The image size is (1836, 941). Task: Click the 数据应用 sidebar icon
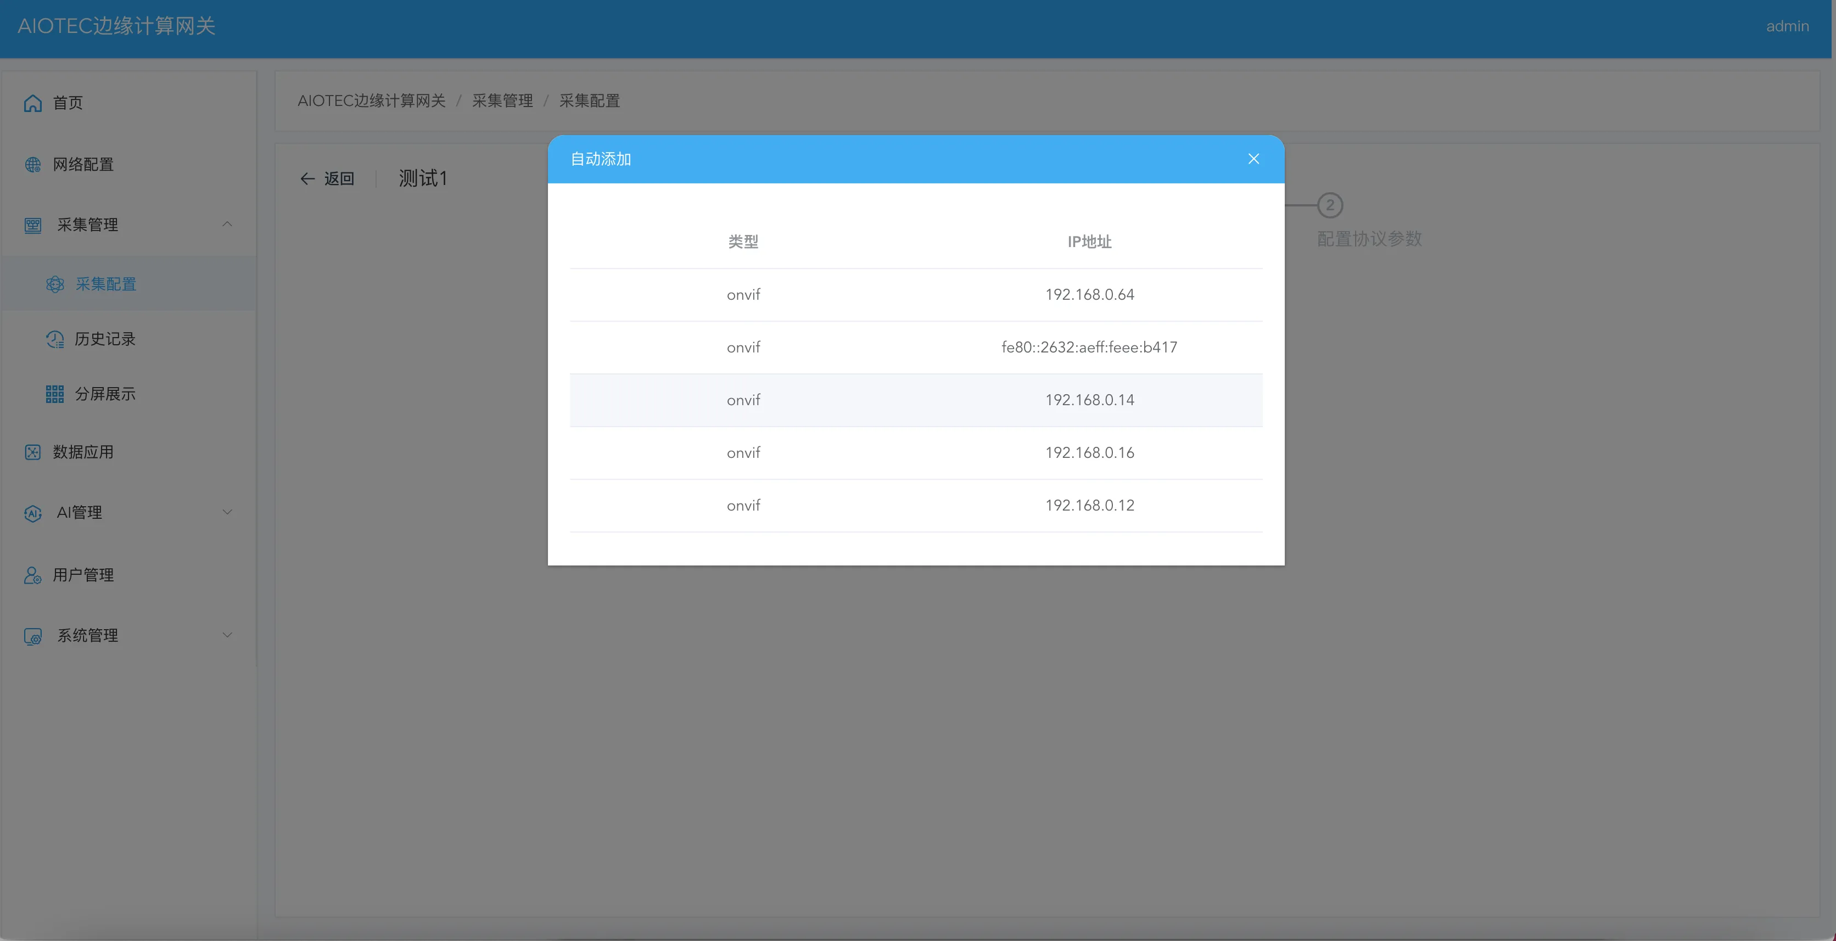pyautogui.click(x=33, y=452)
